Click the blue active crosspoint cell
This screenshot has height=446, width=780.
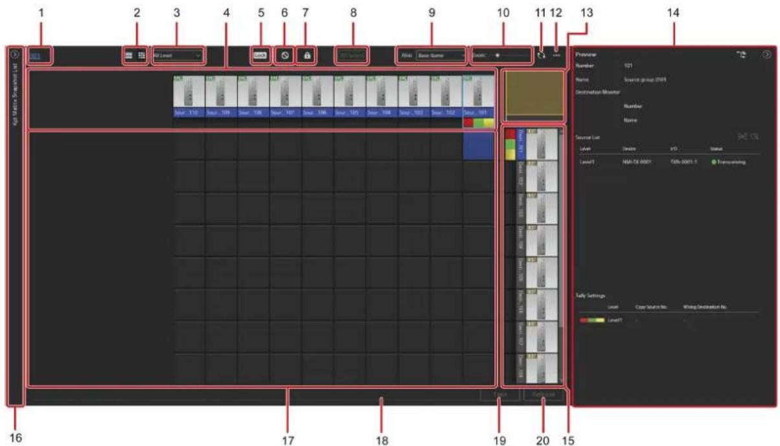(478, 145)
